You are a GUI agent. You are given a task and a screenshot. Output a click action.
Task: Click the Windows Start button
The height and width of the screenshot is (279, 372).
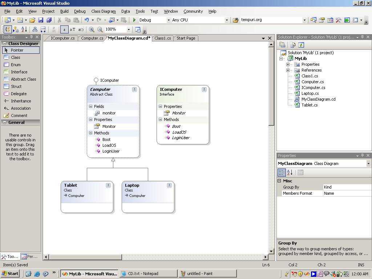point(10,274)
